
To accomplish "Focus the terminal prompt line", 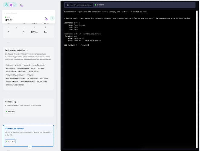I will coord(77,45).
